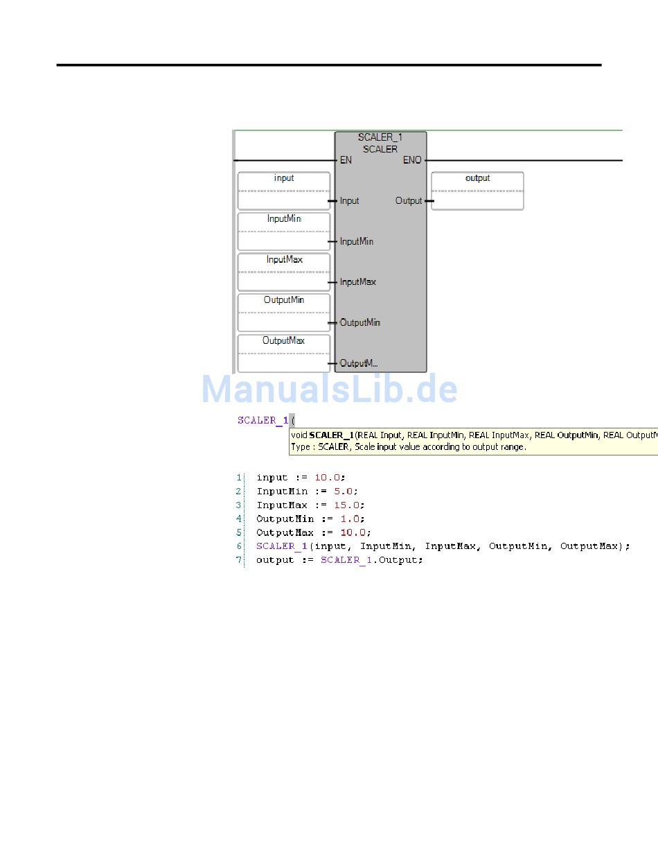
Task: Click the OutputMax variable box
Action: coord(284,354)
